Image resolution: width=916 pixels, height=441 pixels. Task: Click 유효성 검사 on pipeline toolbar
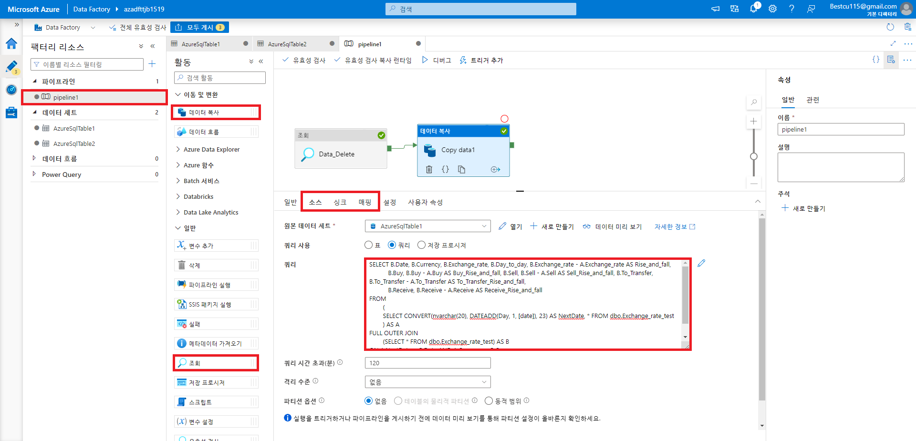point(304,60)
